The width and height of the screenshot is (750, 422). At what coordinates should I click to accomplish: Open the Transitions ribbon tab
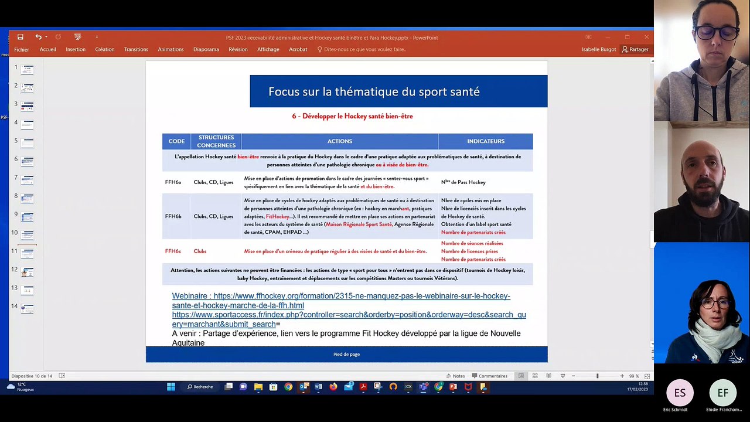pyautogui.click(x=136, y=49)
